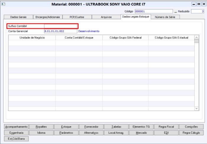Click the Reduzido input field
The image size is (207, 144).
(x=198, y=11)
